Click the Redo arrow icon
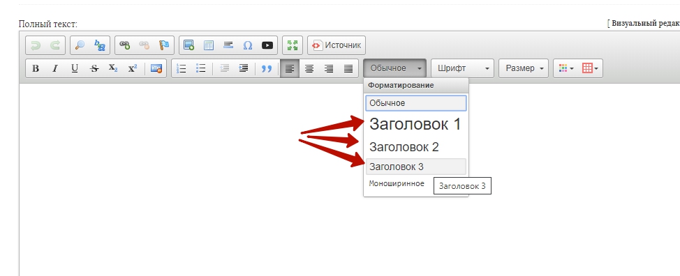 pyautogui.click(x=55, y=45)
